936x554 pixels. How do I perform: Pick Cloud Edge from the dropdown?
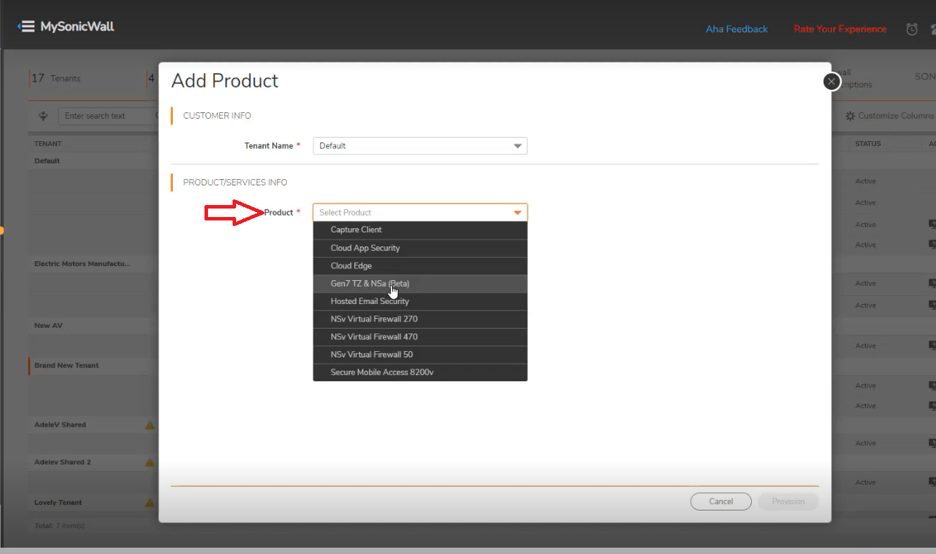pos(351,266)
